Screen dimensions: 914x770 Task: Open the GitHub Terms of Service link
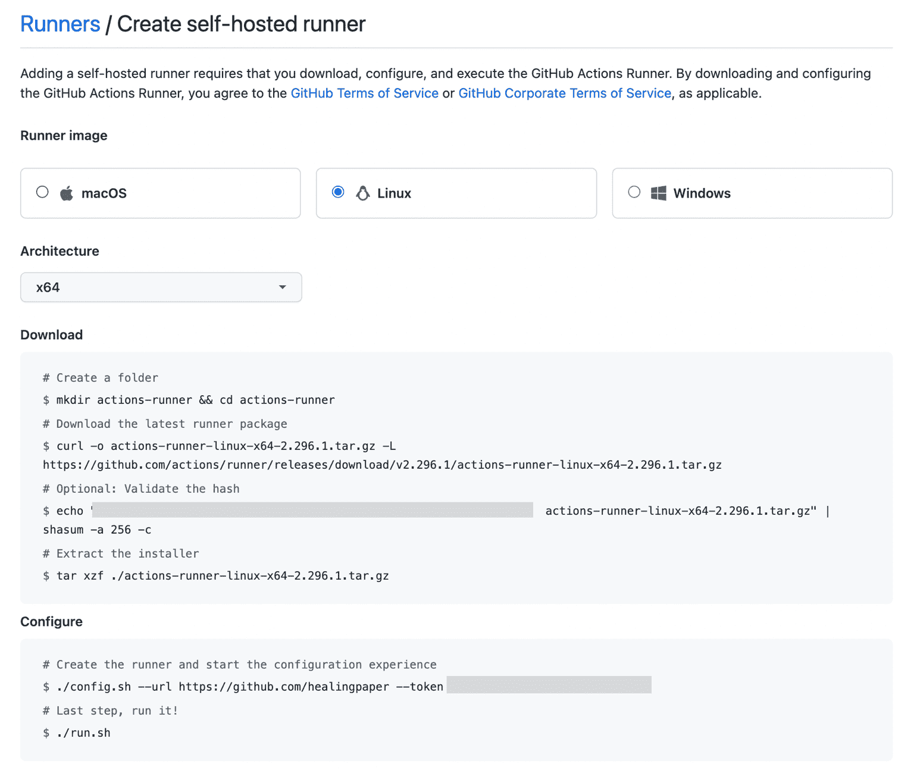click(x=365, y=93)
